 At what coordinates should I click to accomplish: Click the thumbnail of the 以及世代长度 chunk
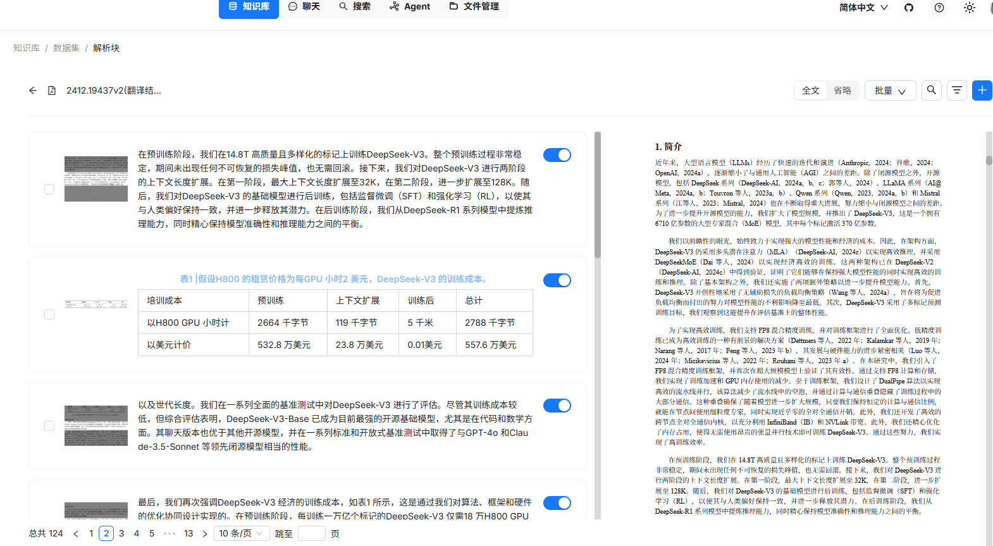coord(96,426)
